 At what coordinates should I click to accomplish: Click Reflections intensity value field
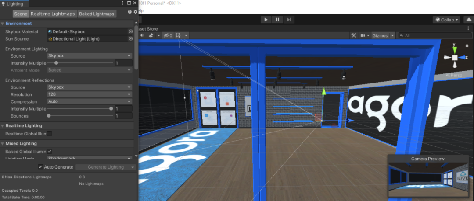coord(123,109)
